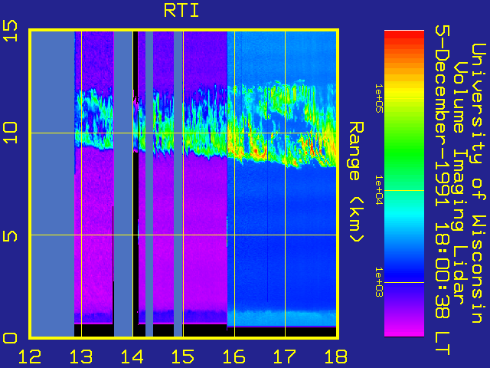This screenshot has width=490, height=368.
Task: Click y-axis range label 0
Action: pos(10,338)
